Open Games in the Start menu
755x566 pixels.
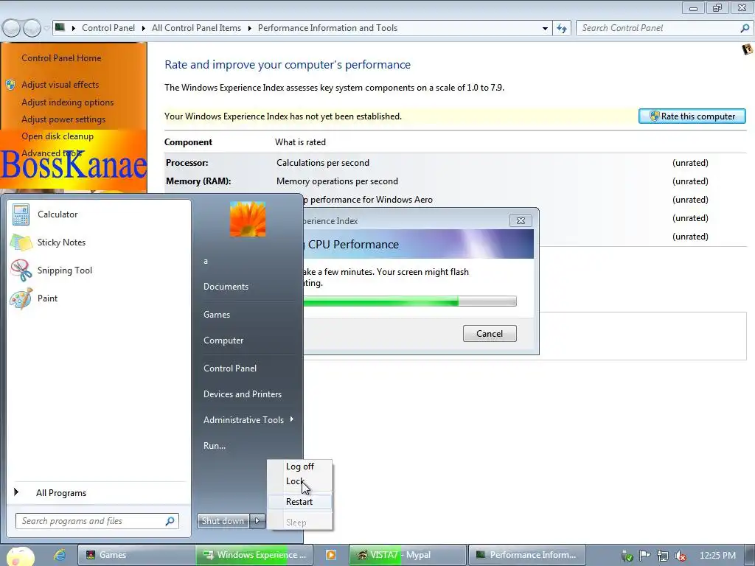click(x=217, y=315)
